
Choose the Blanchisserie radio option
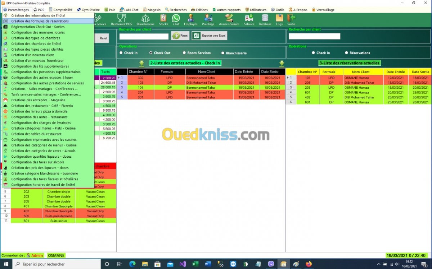234,53
